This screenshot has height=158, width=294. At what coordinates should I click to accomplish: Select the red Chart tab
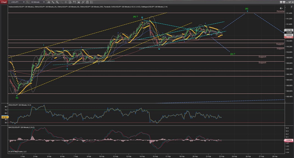[x=4, y=2]
